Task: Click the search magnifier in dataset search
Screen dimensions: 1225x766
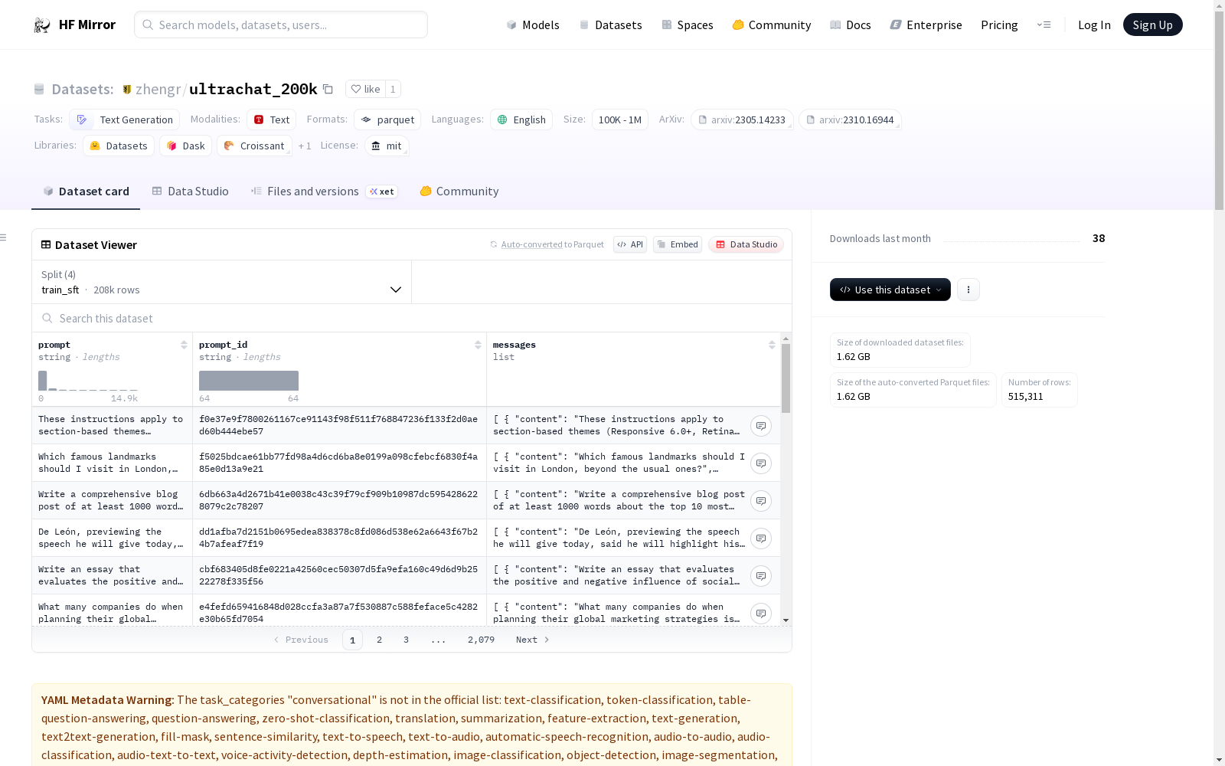Action: pos(47,318)
